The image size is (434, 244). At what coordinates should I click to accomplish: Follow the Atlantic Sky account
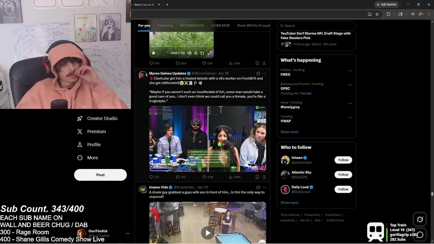pos(343,175)
